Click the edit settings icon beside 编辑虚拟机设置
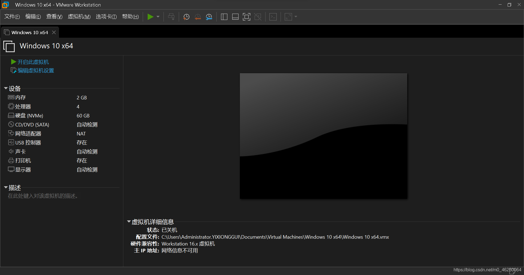524x275 pixels. click(x=13, y=70)
